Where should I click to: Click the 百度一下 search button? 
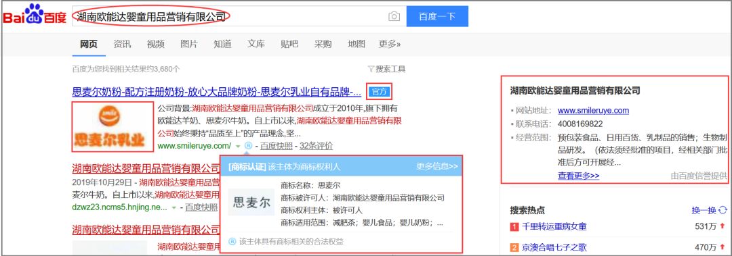pos(437,17)
